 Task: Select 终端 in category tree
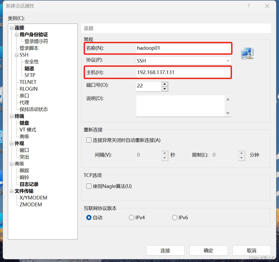point(19,116)
